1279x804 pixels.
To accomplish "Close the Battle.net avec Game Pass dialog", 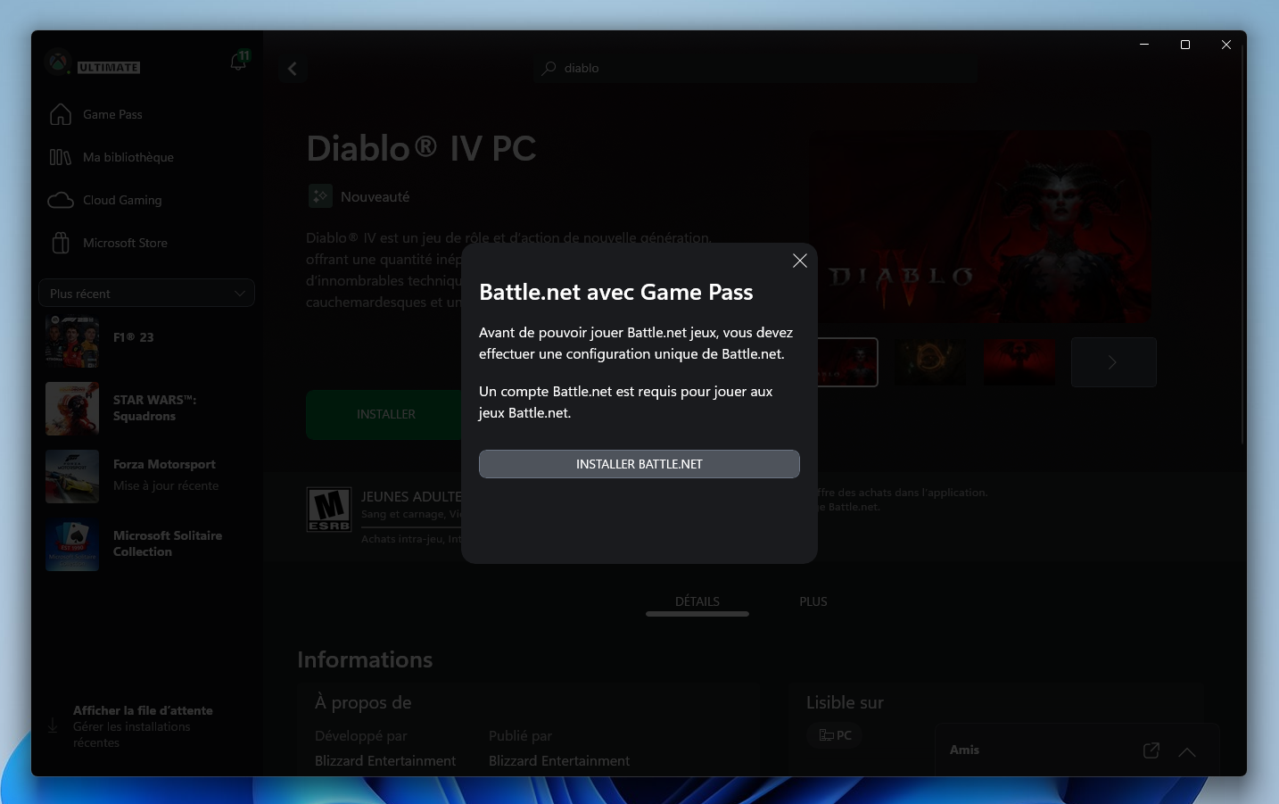I will [x=799, y=261].
